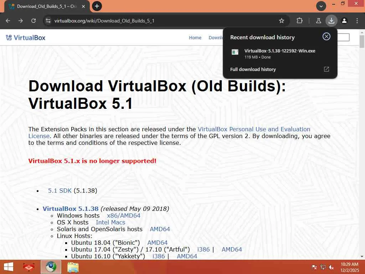Open Chrome Labs flask icon

coord(318,21)
